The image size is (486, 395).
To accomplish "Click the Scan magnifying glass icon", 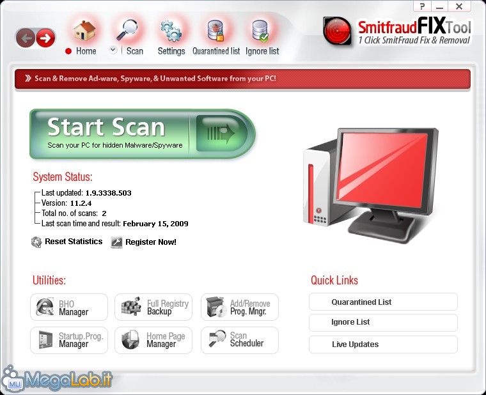I will 127,30.
